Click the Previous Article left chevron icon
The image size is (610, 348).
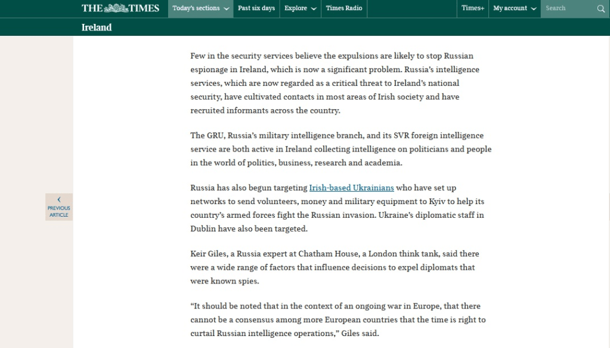pyautogui.click(x=59, y=200)
